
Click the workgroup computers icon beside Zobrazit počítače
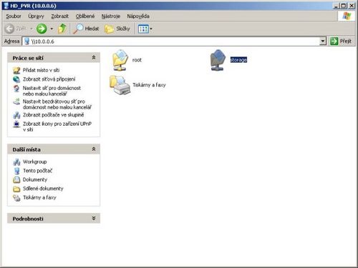click(x=16, y=115)
